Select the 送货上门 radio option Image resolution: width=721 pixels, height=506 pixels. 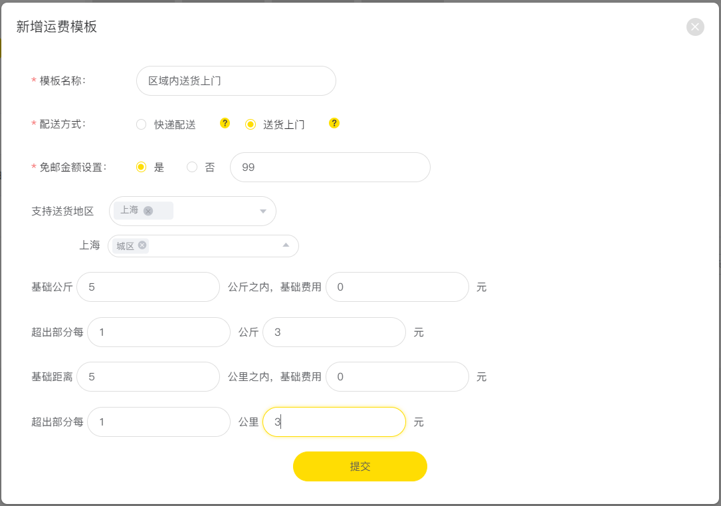click(250, 124)
